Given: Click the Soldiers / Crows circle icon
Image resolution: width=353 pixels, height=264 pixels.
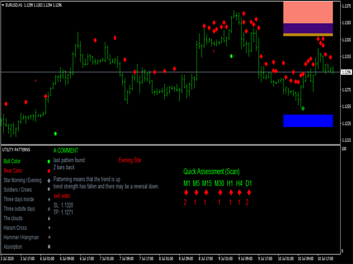Looking at the screenshot, I should [49, 189].
